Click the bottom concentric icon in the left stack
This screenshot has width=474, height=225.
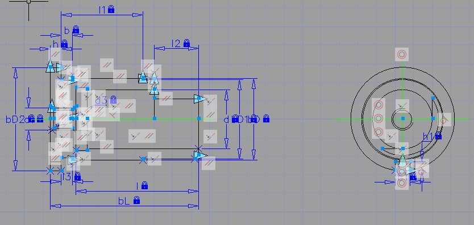coord(379,132)
